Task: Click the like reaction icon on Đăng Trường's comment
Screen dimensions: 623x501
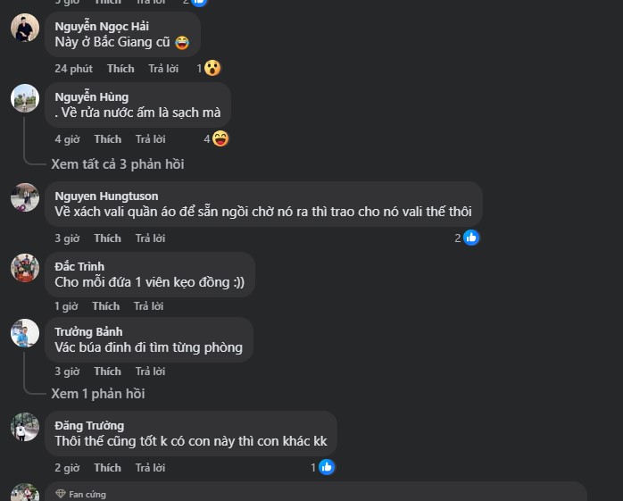Action: click(327, 467)
